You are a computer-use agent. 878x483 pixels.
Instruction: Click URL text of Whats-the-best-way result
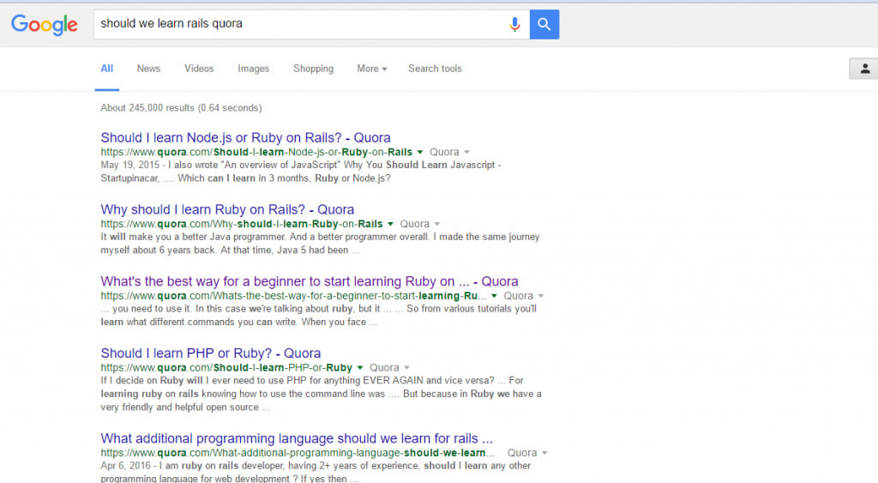click(293, 296)
